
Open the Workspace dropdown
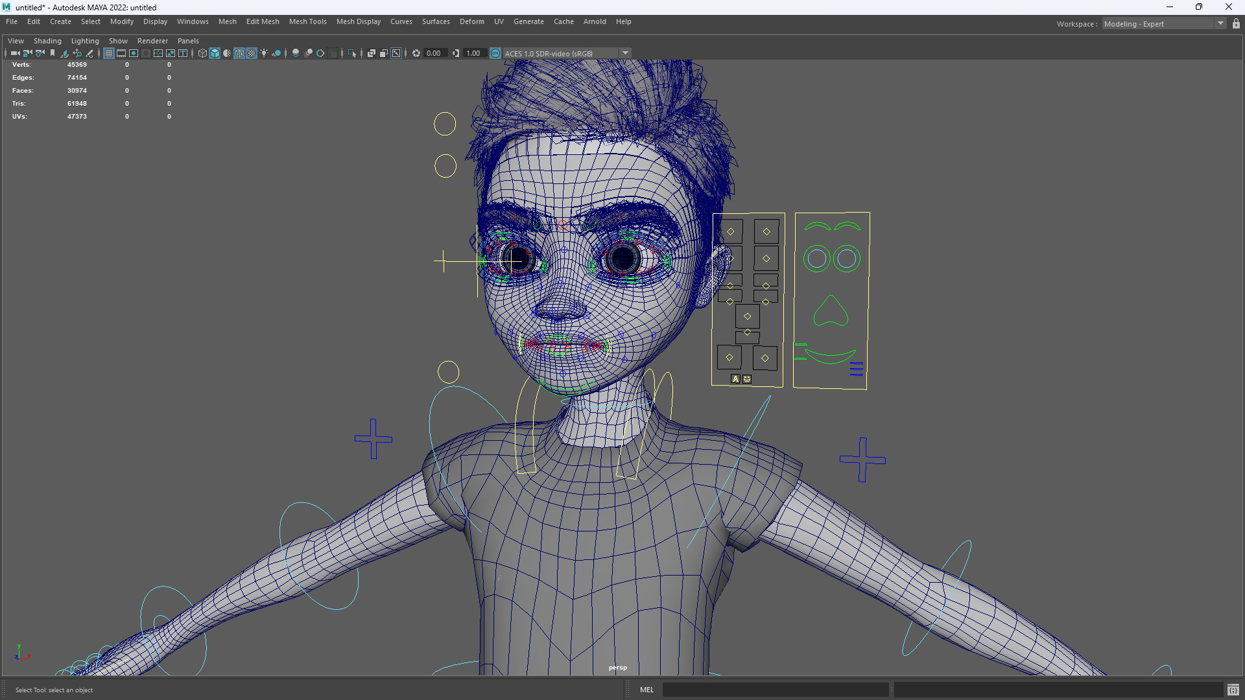click(1163, 23)
